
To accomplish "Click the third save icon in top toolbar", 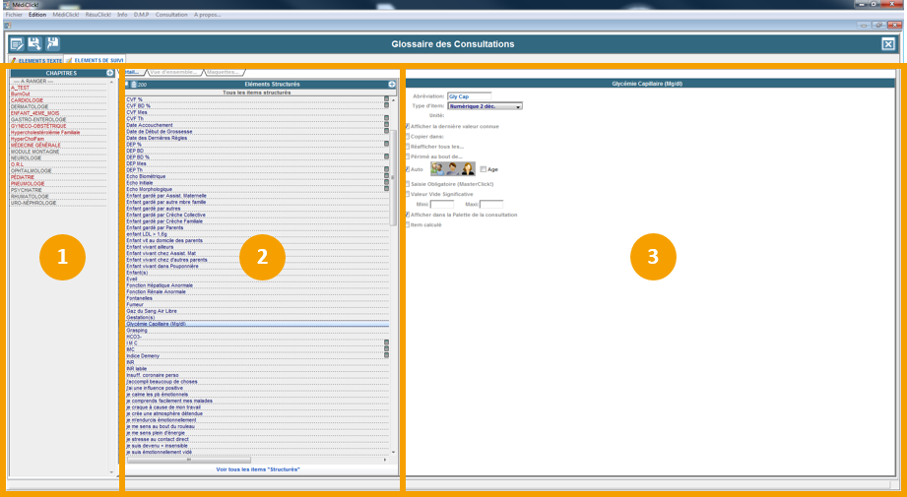I will [x=52, y=44].
